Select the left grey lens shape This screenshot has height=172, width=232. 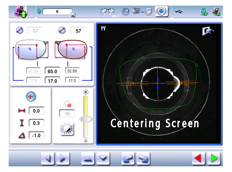point(31,49)
